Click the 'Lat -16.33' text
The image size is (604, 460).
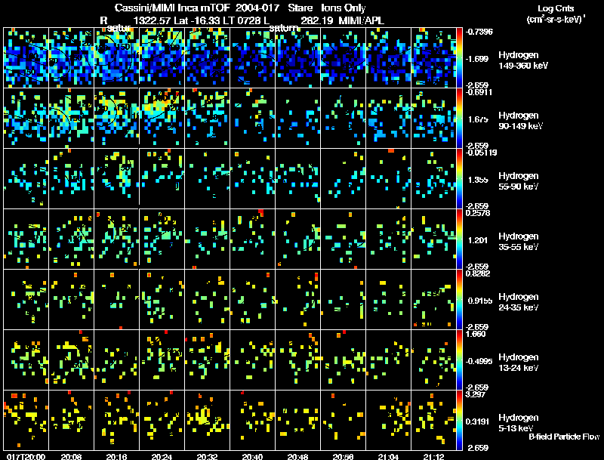coord(196,20)
